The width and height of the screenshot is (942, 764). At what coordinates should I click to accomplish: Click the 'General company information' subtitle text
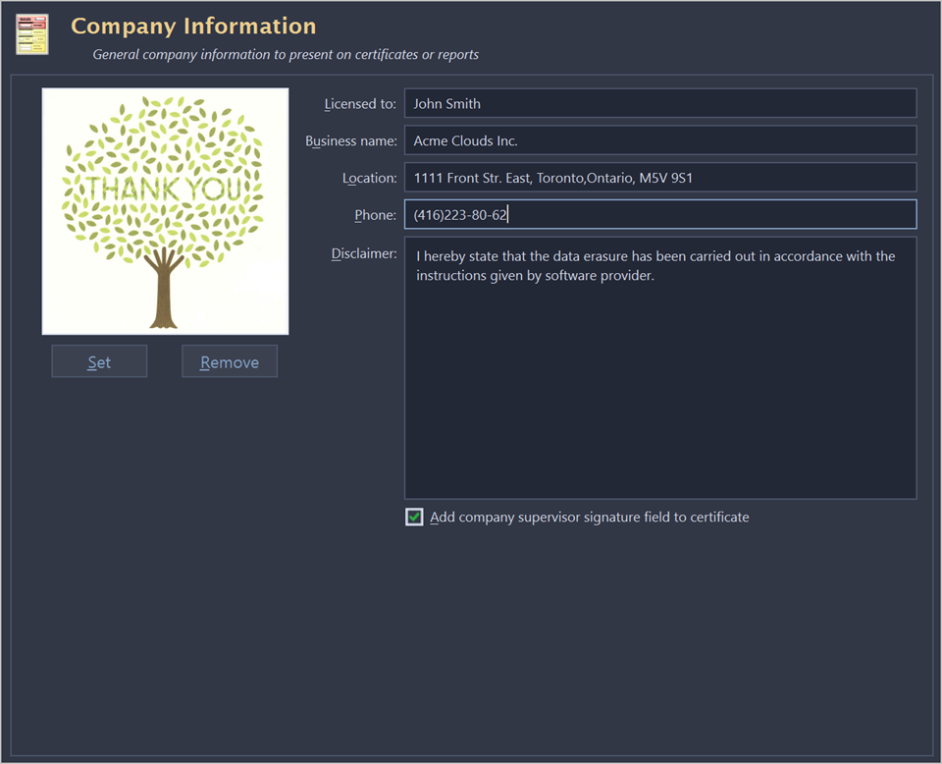click(x=286, y=55)
